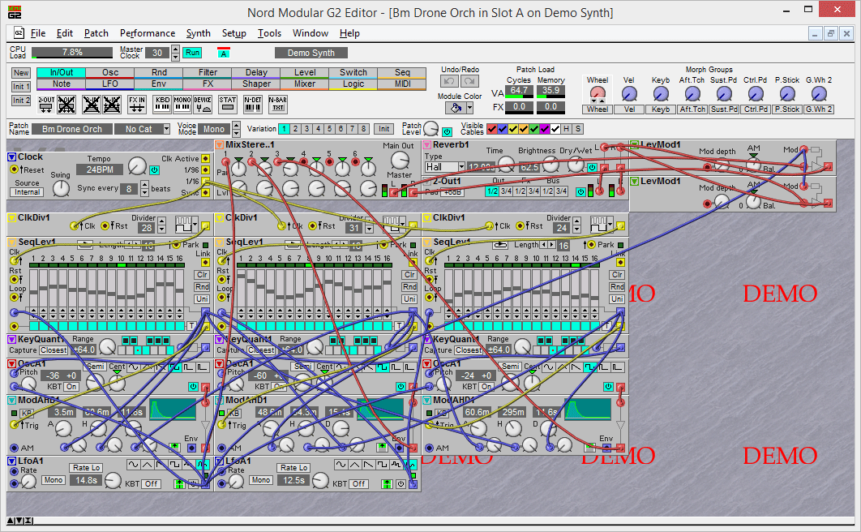This screenshot has width=861, height=532.
Task: Switch to the Filter module tab
Action: [208, 72]
